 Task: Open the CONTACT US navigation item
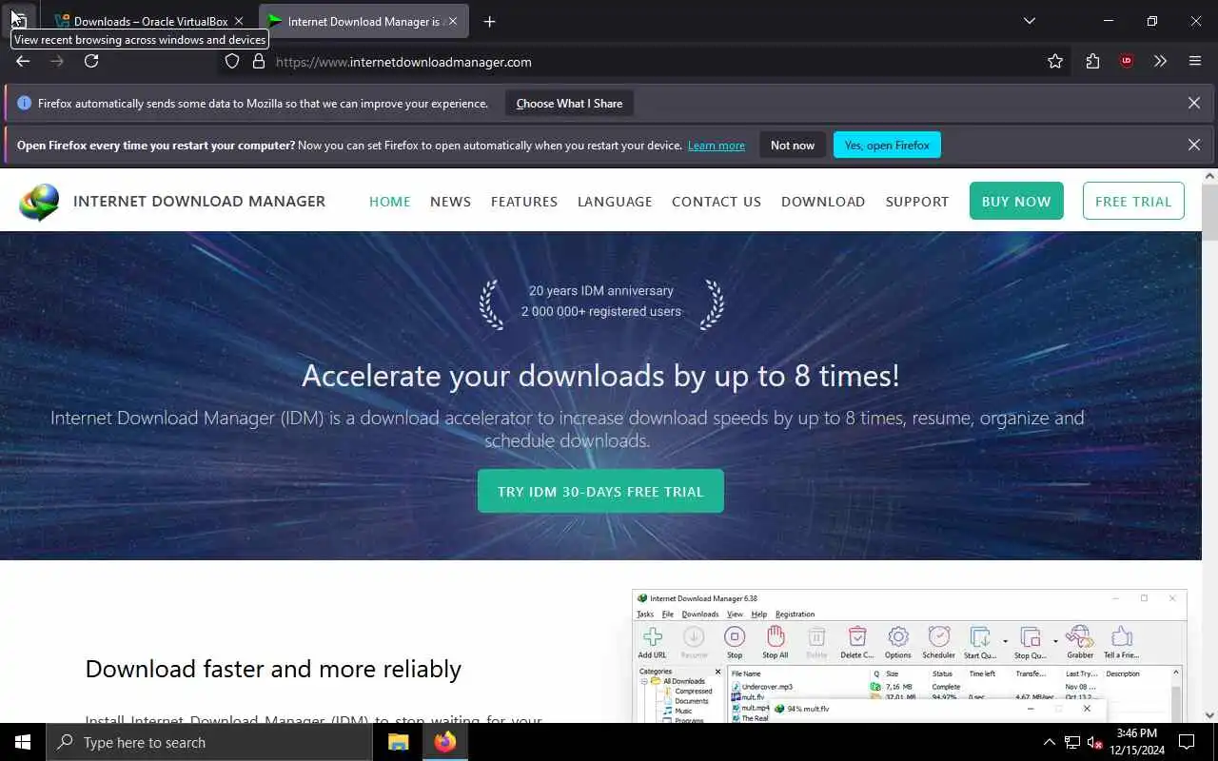(x=717, y=202)
